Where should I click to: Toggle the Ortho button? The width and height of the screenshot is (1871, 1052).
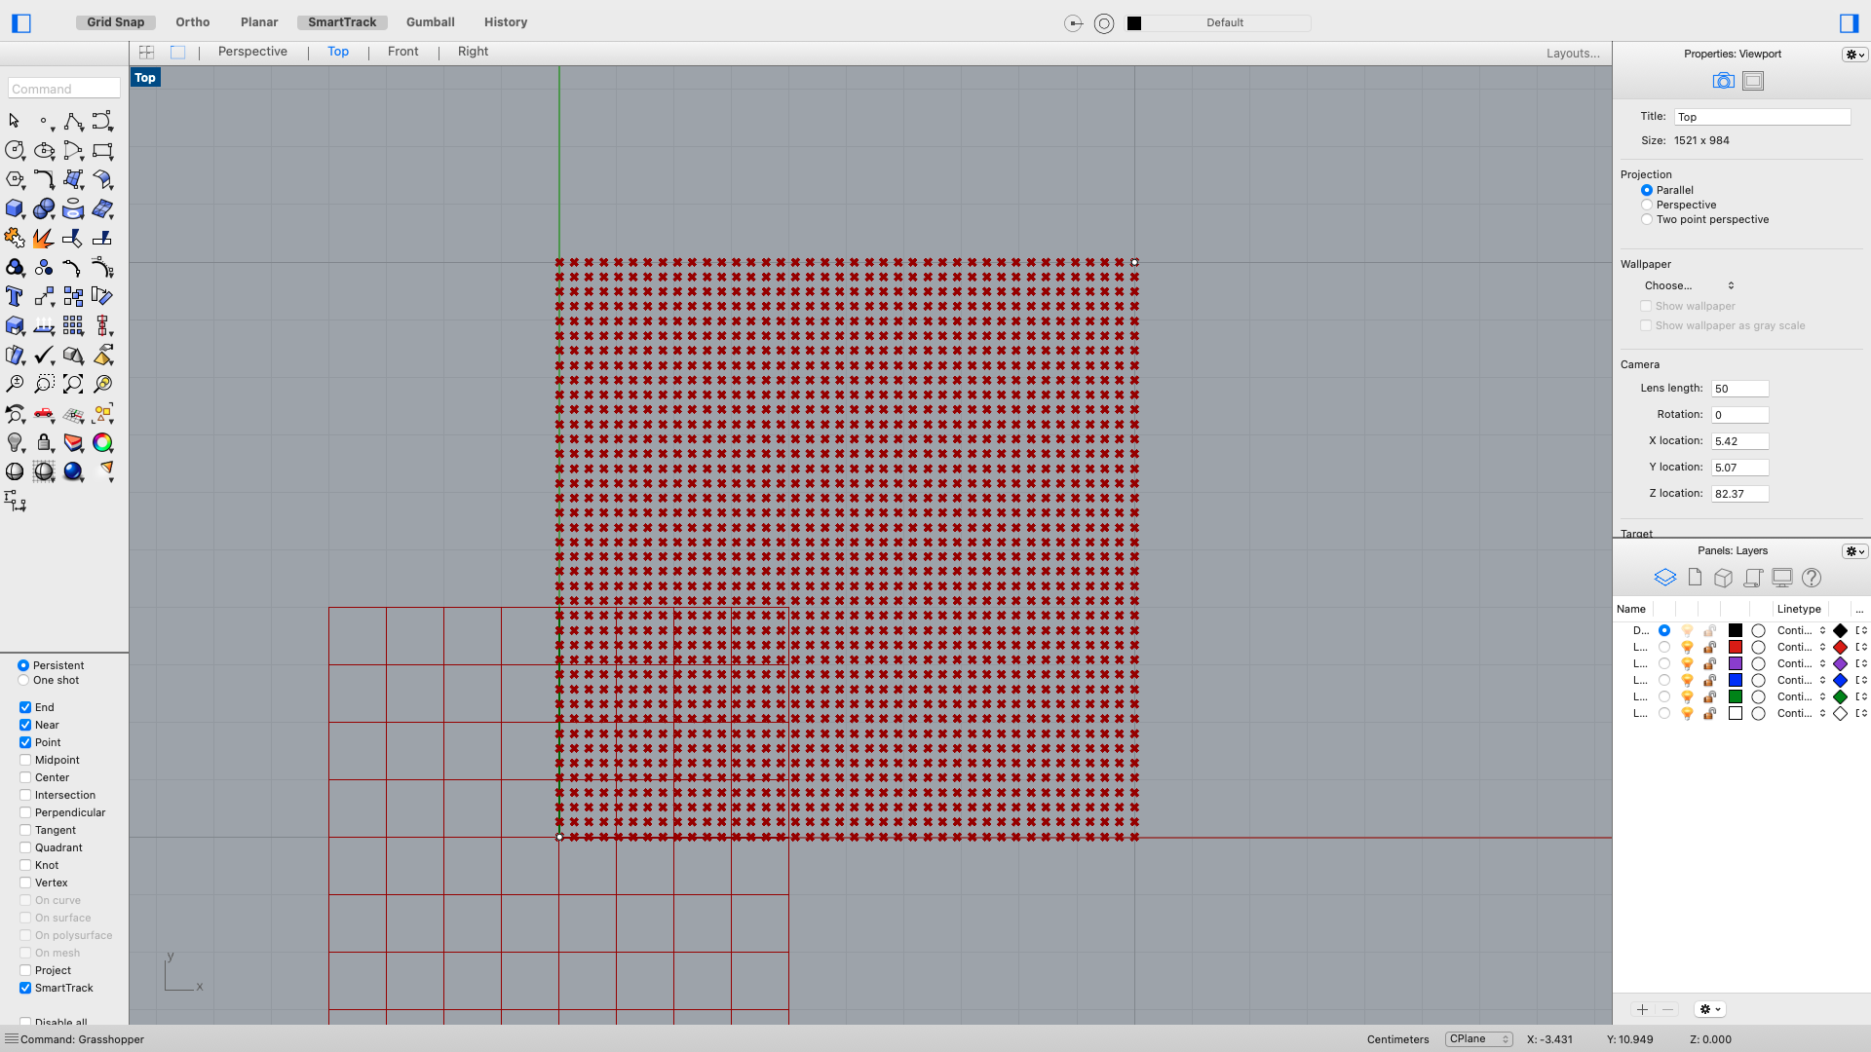tap(192, 21)
